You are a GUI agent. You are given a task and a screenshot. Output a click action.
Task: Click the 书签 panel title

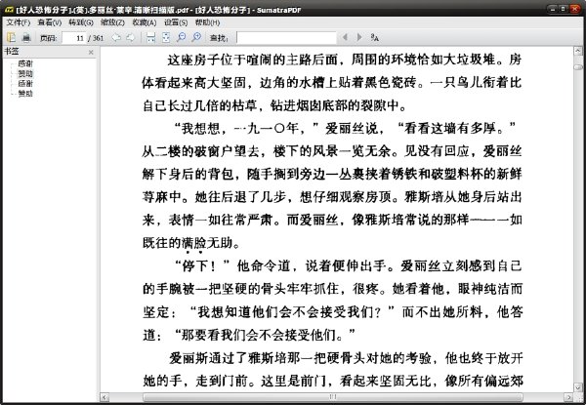(12, 52)
